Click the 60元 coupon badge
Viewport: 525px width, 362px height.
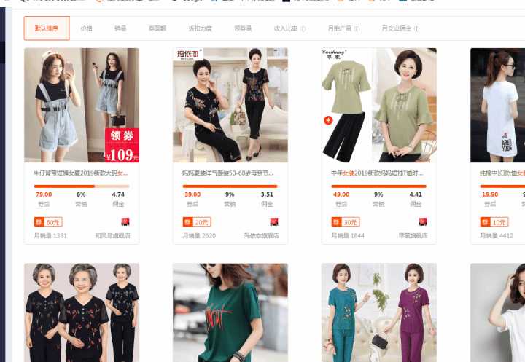click(48, 222)
